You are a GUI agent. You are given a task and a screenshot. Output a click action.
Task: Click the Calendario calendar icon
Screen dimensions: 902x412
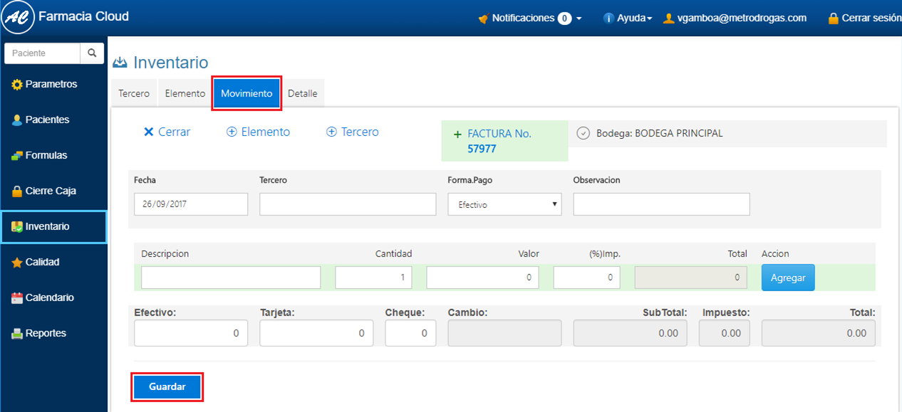(17, 298)
